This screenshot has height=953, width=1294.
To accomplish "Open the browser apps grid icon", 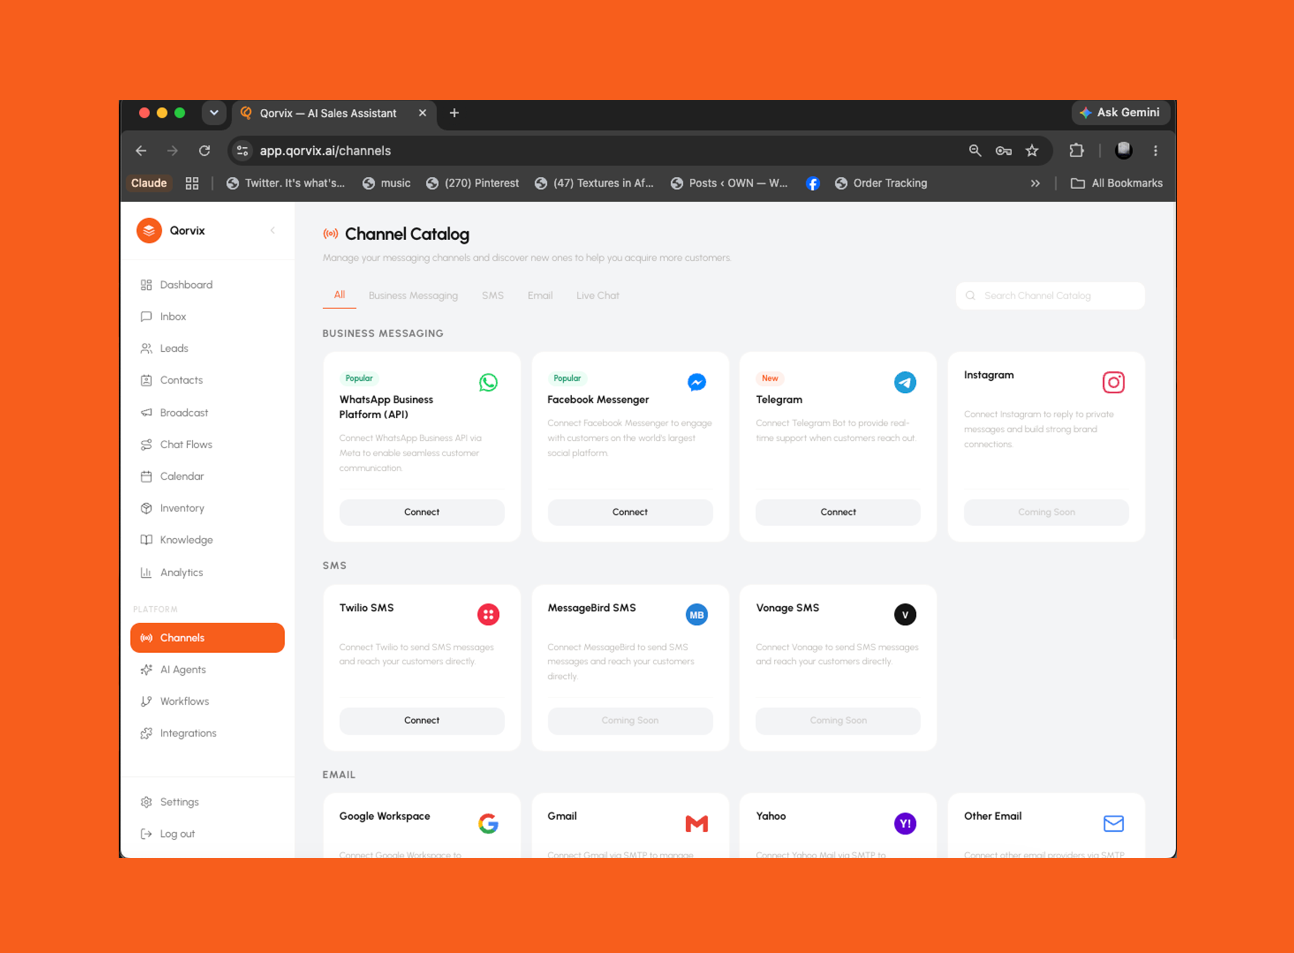I will click(x=192, y=183).
